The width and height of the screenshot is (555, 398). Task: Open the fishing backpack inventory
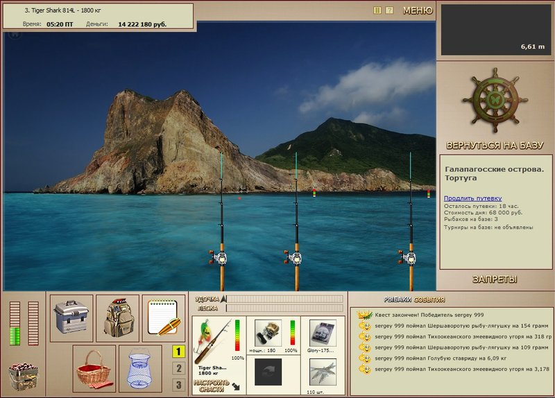118,318
